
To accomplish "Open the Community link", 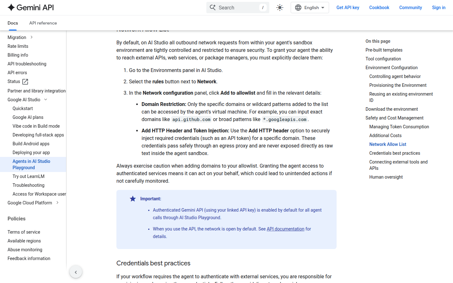I will (x=411, y=8).
